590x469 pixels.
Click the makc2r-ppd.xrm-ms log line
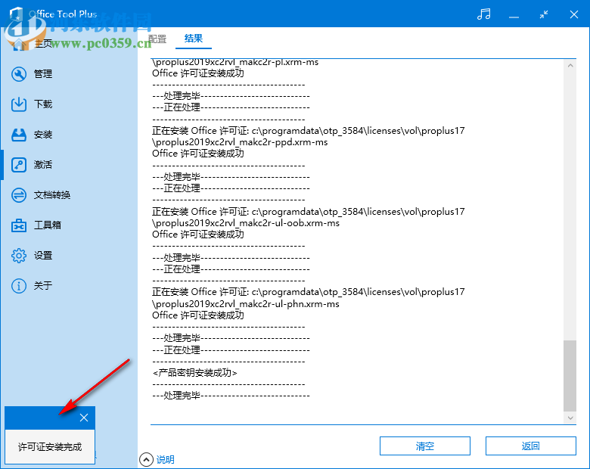pyautogui.click(x=240, y=142)
